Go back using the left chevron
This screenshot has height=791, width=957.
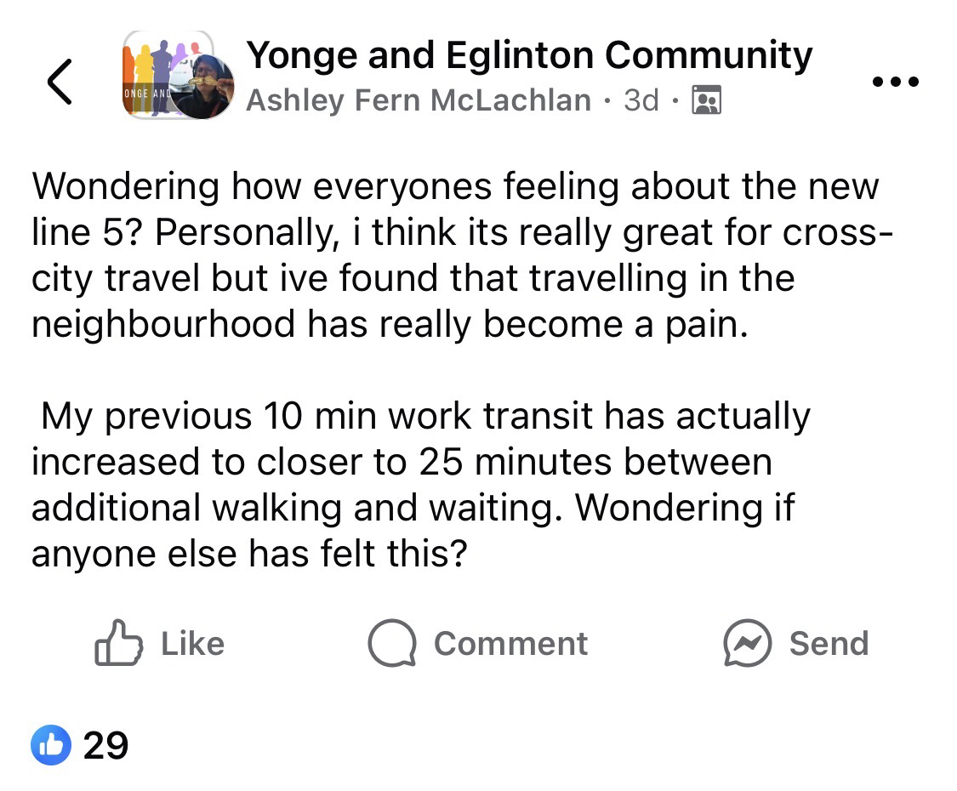point(59,82)
